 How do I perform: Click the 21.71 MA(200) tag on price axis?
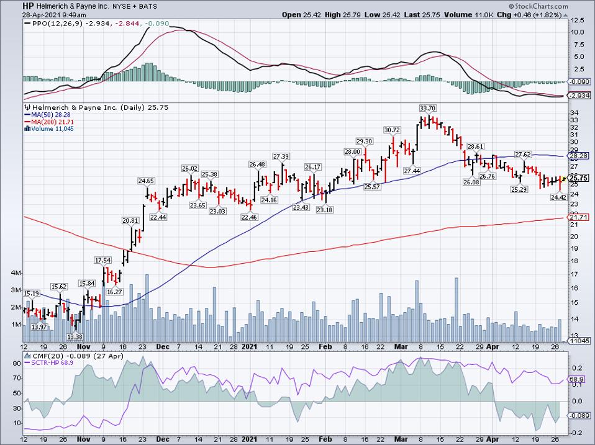coord(579,217)
